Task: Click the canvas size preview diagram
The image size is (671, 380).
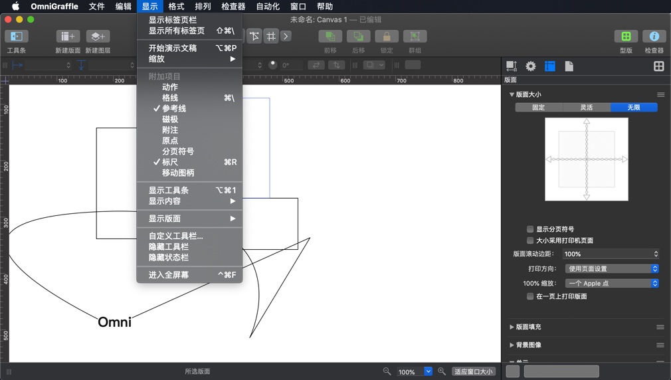Action: click(586, 159)
